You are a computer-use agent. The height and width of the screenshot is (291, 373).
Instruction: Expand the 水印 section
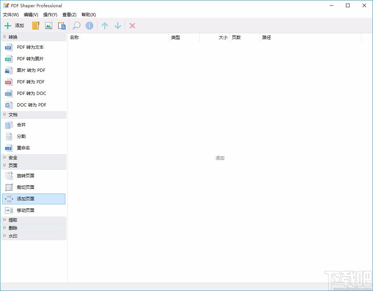click(x=13, y=236)
